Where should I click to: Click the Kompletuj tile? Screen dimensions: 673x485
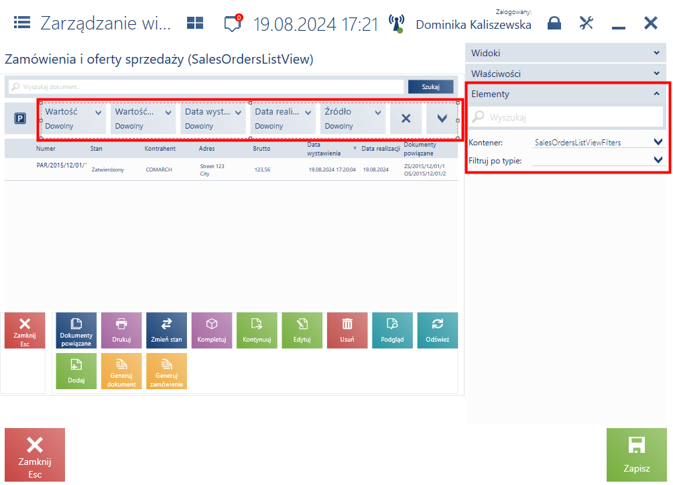tap(212, 330)
